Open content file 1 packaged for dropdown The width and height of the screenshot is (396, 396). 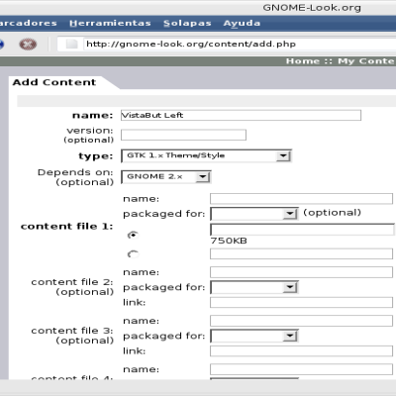tap(254, 214)
